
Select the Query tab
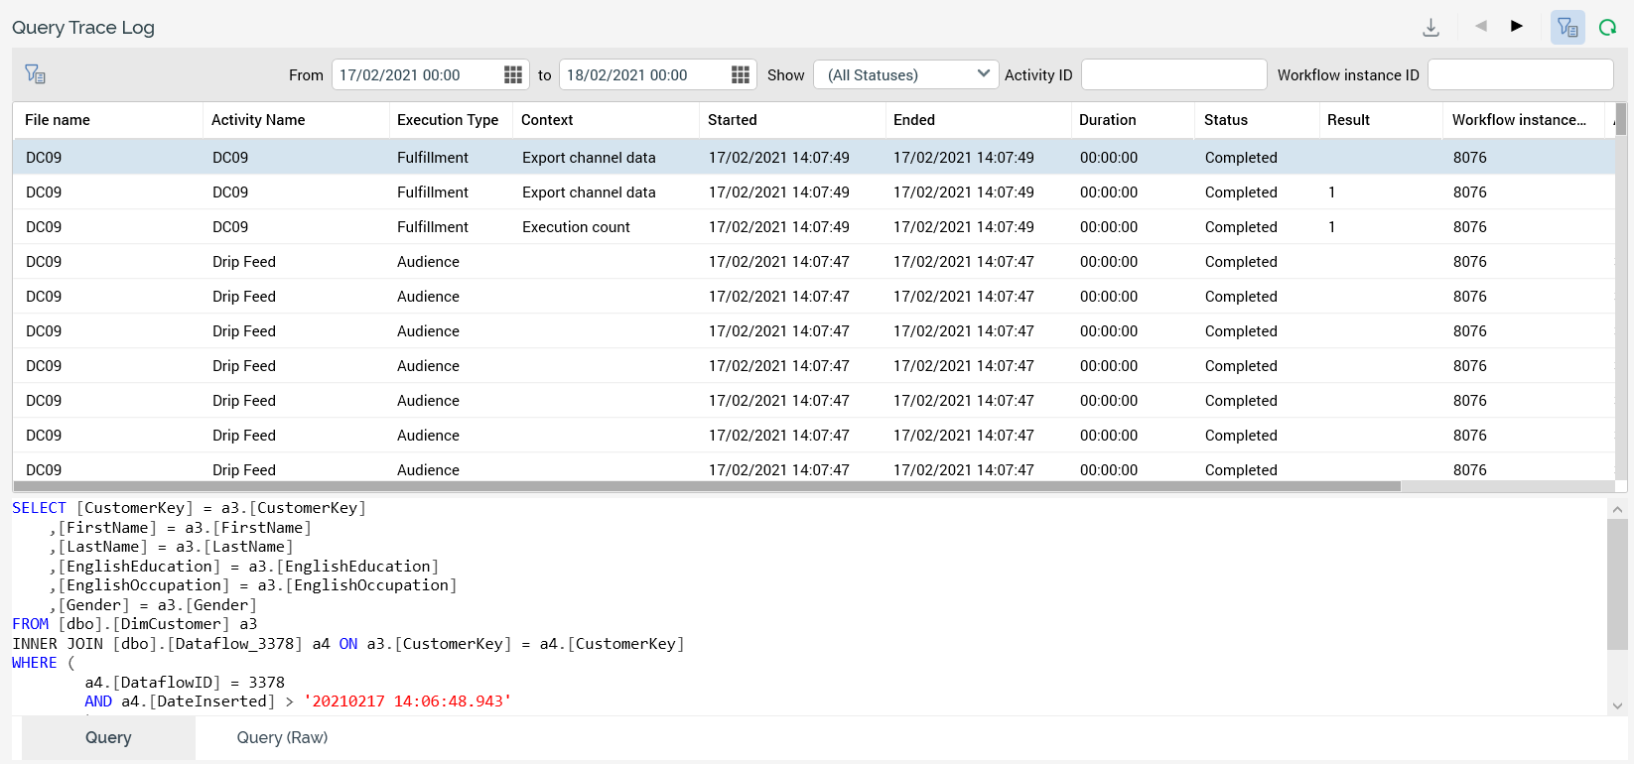[108, 737]
